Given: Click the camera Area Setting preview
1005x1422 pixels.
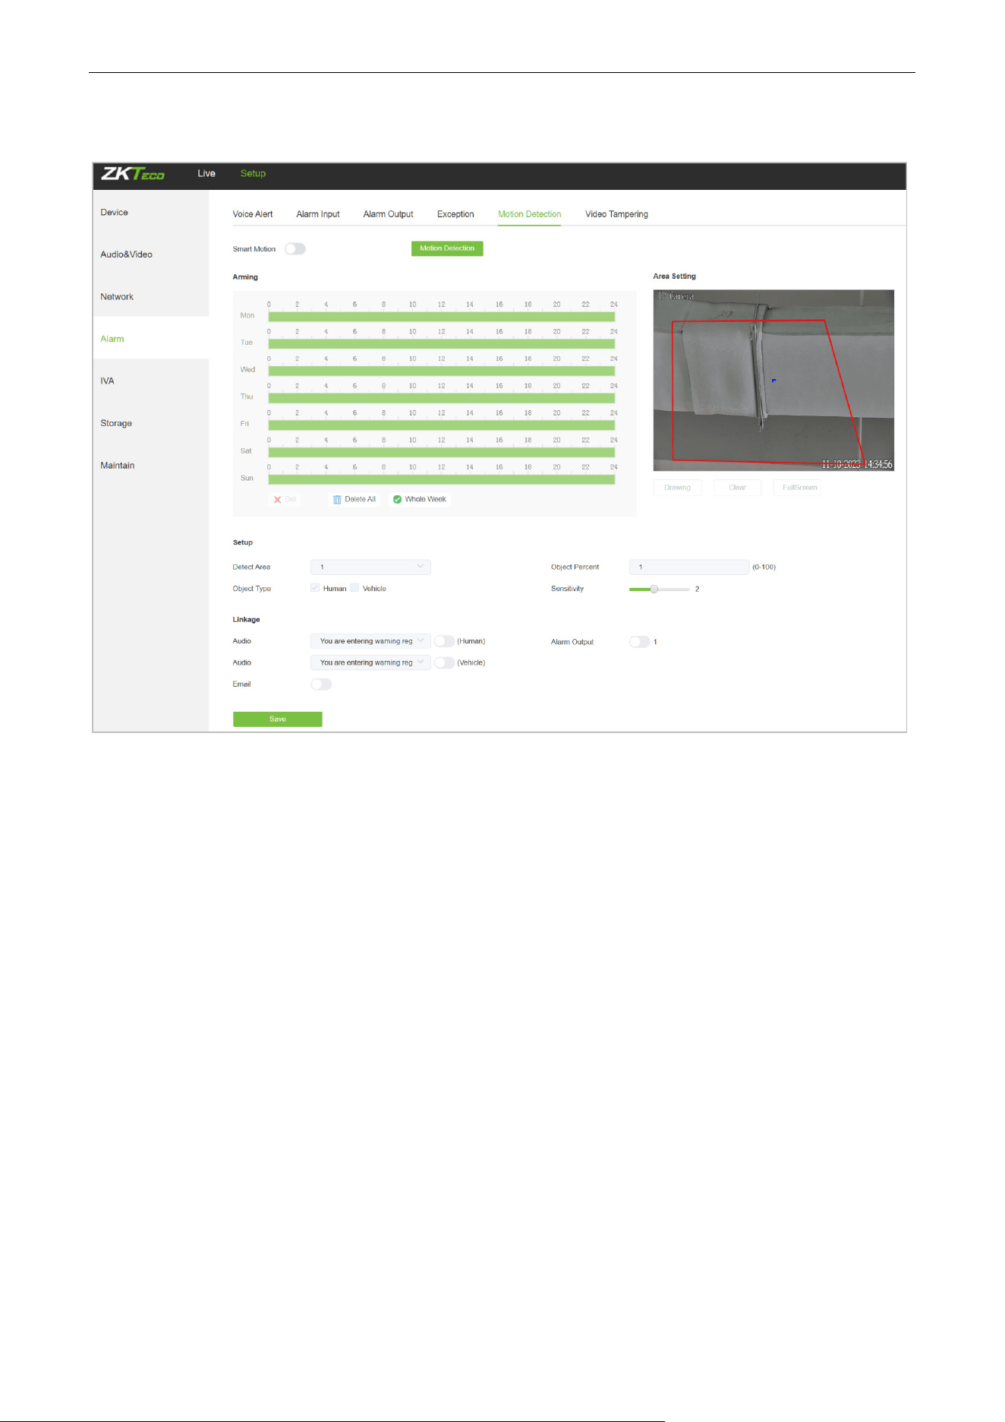Looking at the screenshot, I should tap(773, 380).
